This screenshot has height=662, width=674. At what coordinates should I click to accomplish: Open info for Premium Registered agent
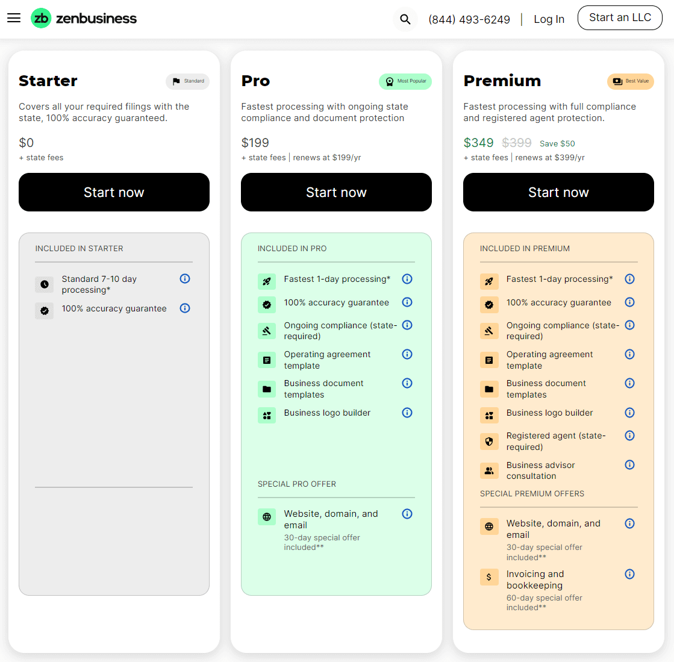pyautogui.click(x=629, y=436)
